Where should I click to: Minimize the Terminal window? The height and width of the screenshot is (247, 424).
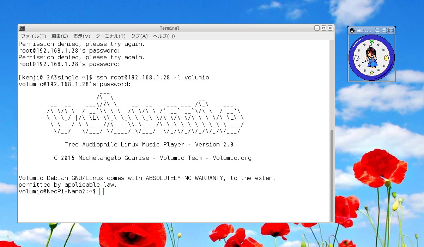pos(317,28)
